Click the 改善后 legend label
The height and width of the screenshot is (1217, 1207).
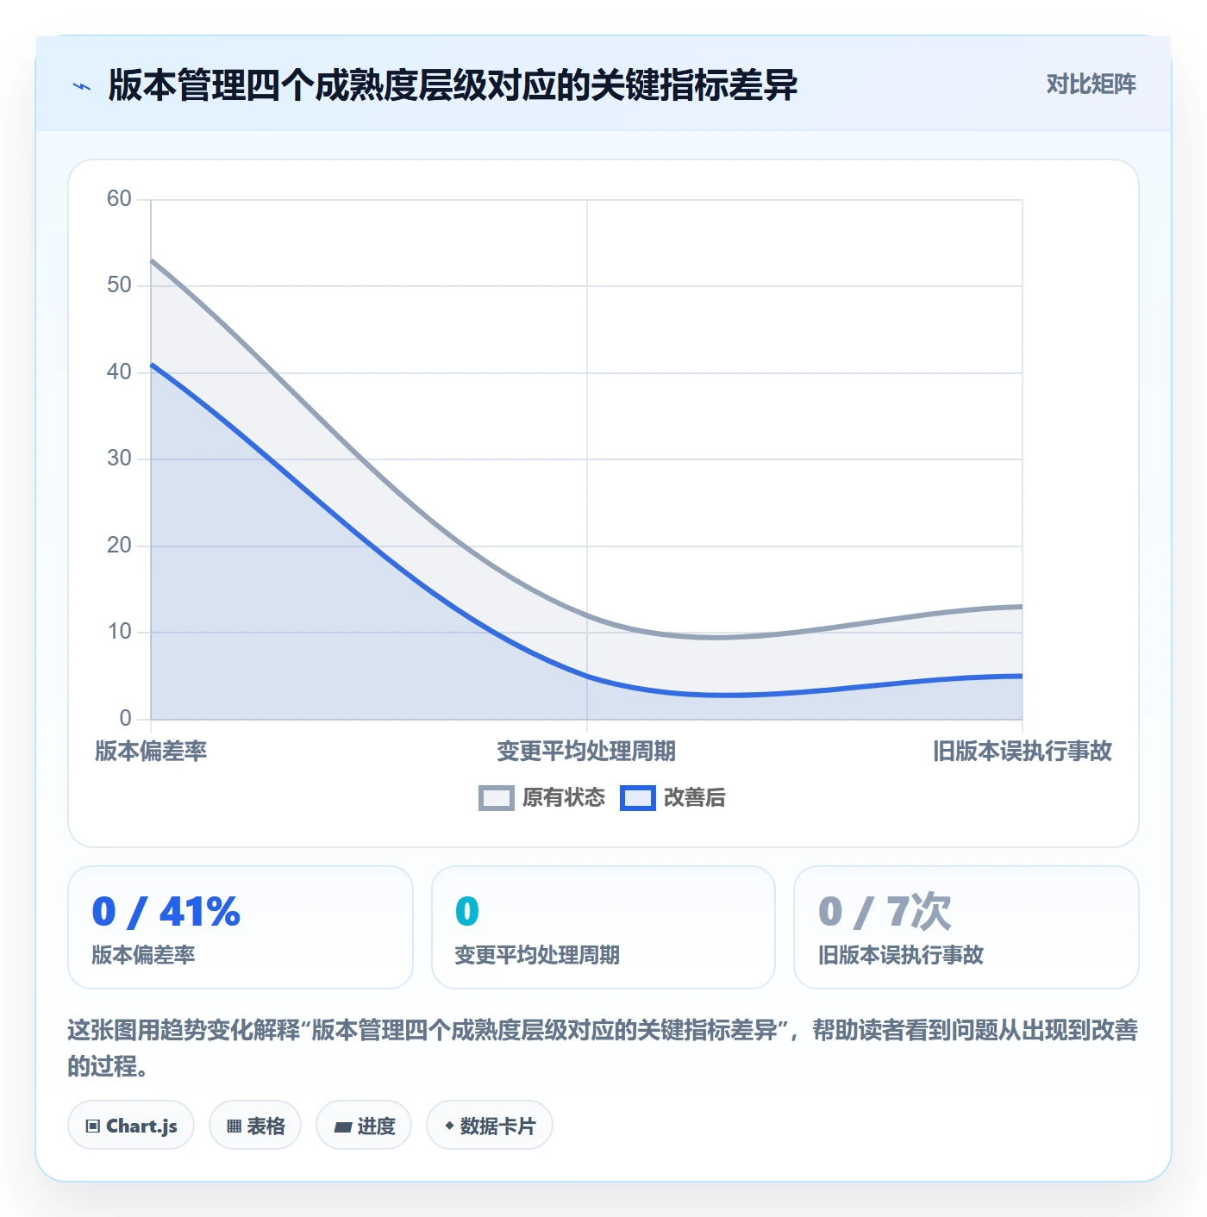(695, 798)
